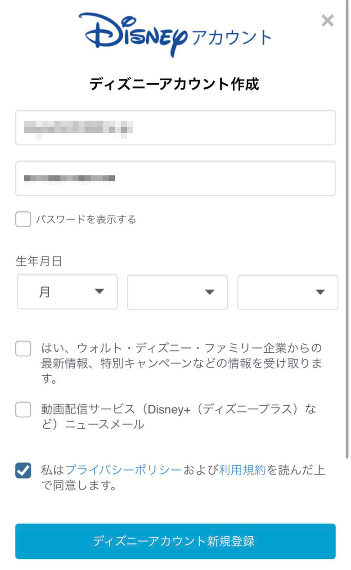Screen dimensions: 351x570
Task: Open the 利用規約 link
Action: tap(242, 470)
